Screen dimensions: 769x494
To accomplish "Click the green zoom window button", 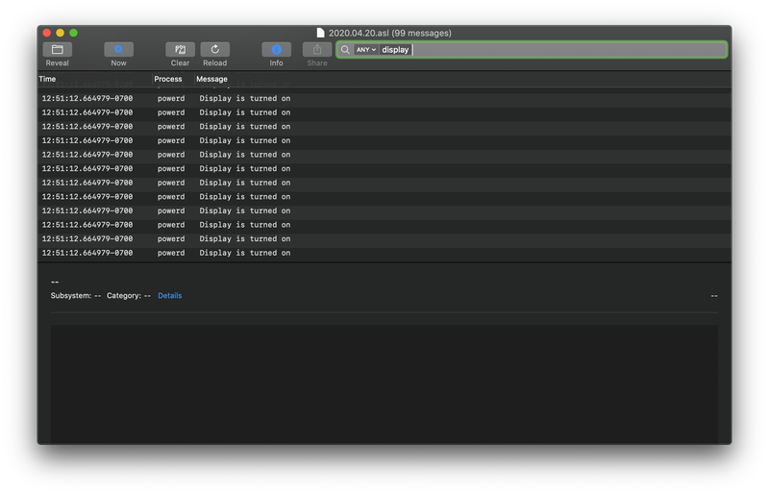I will (x=74, y=33).
